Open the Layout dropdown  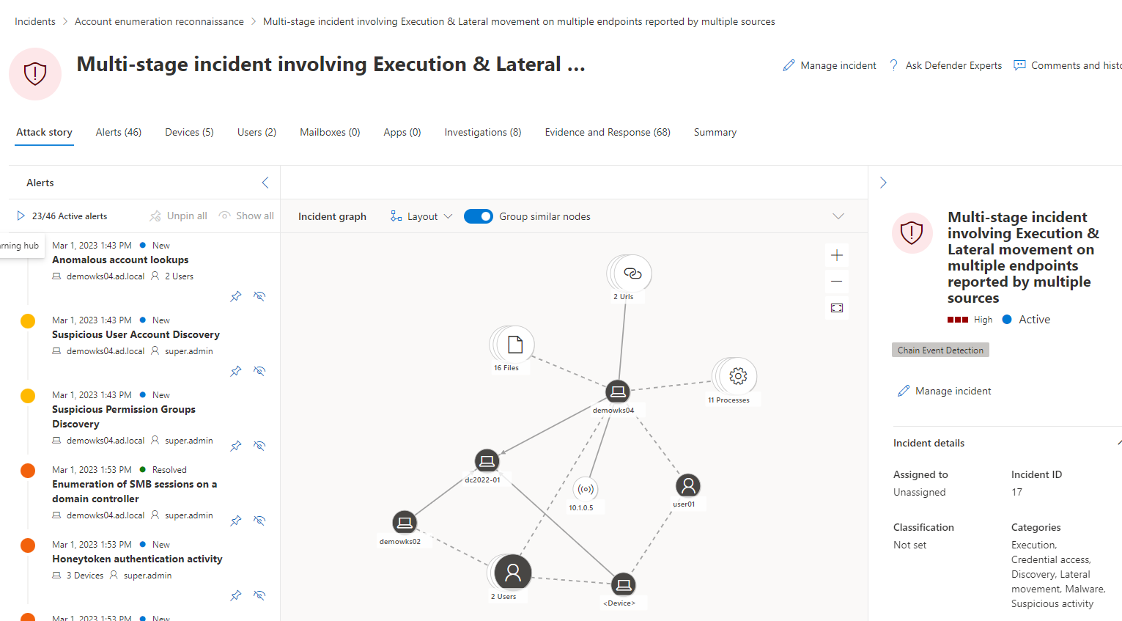coord(422,216)
